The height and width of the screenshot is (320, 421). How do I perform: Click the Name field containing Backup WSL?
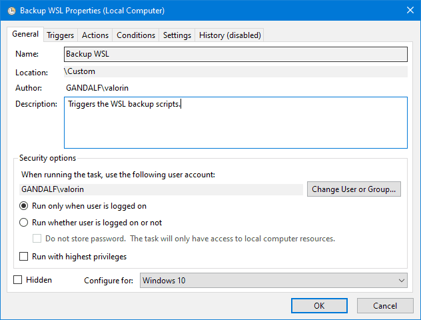(235, 54)
